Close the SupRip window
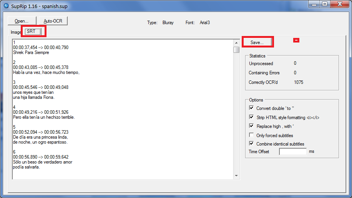Viewport: 352px width, 198px height. [x=340, y=4]
